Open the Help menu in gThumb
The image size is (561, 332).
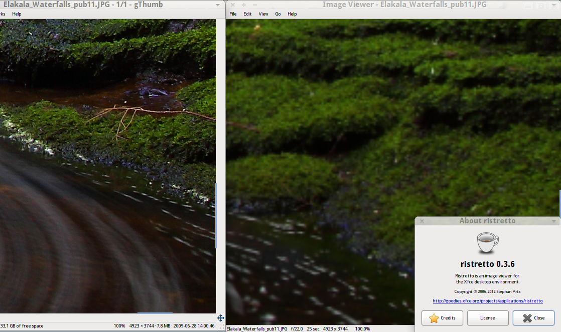[x=17, y=14]
